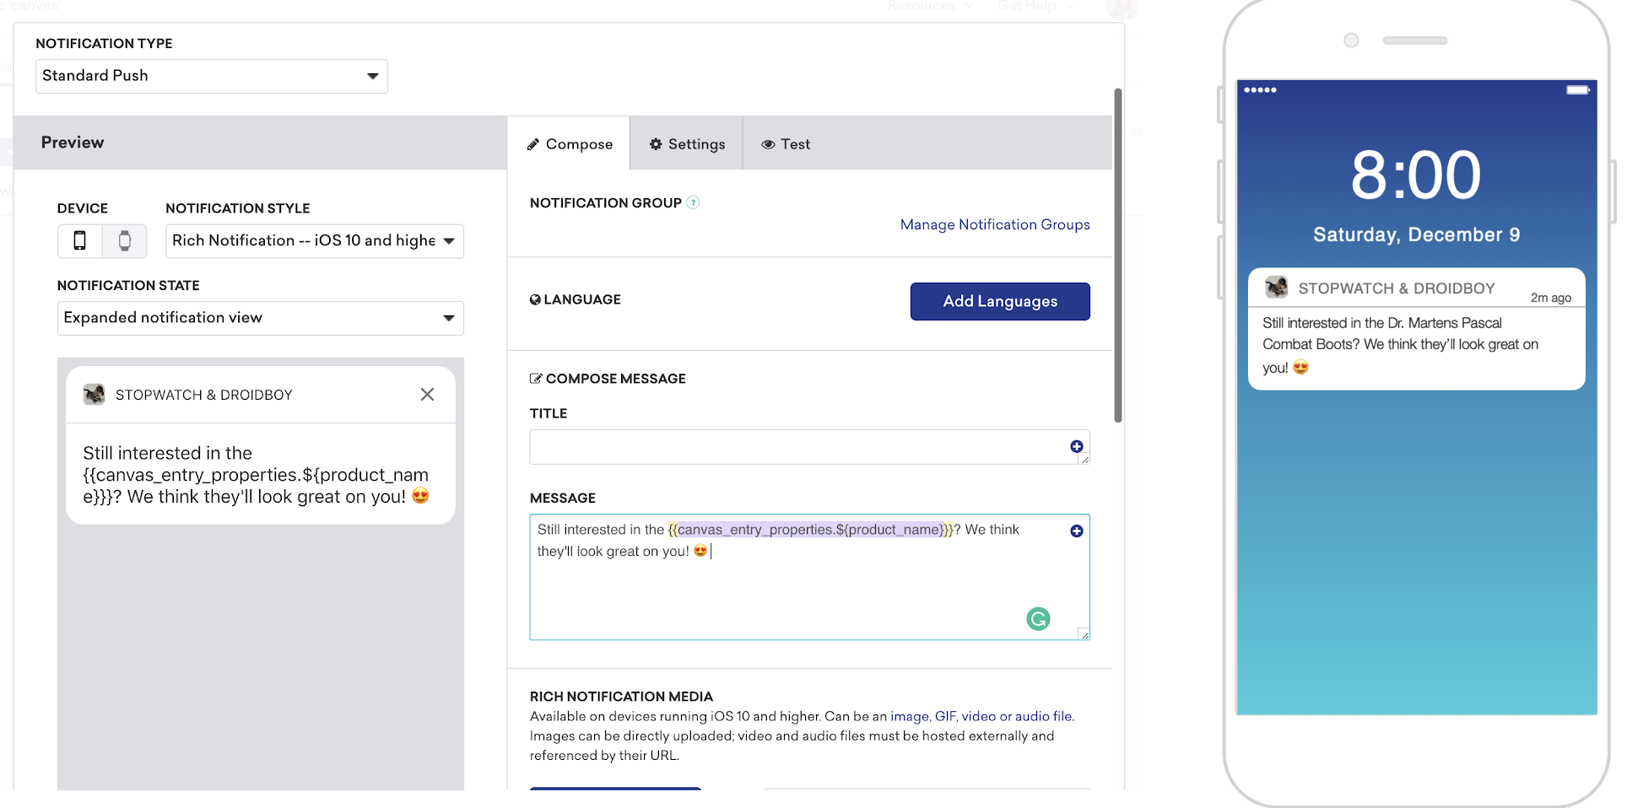Select the phone device icon
1627x808 pixels.
pos(80,241)
